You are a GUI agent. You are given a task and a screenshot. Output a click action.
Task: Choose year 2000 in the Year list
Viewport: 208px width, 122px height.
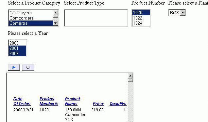(x=17, y=43)
